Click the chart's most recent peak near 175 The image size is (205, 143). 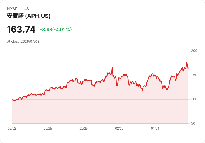(187, 62)
